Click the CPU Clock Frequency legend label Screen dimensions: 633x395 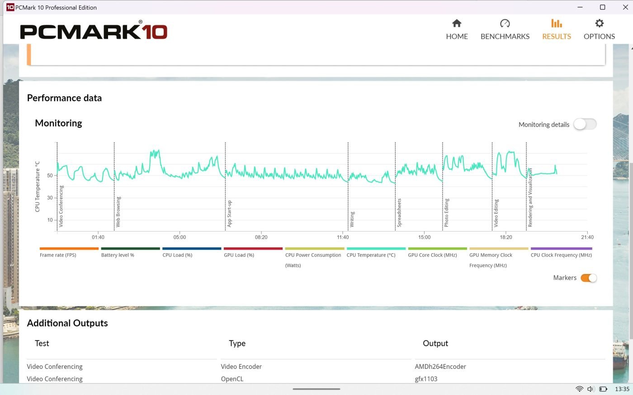[561, 255]
